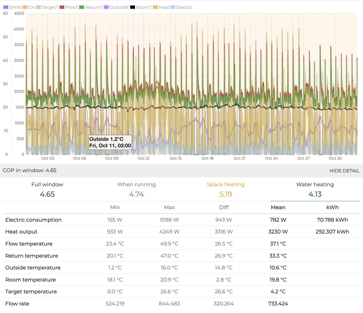Image resolution: width=363 pixels, height=313 pixels.
Task: Select the Full window COP tab
Action: point(47,190)
